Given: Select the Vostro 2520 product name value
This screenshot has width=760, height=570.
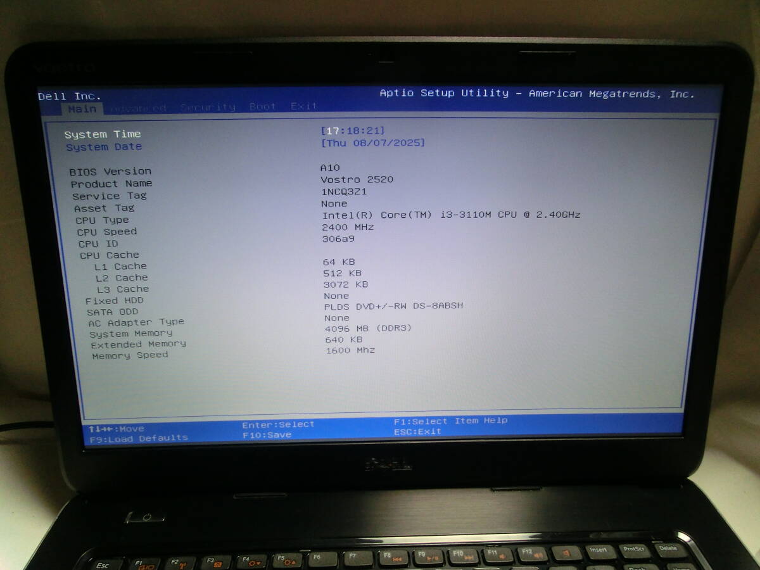Looking at the screenshot, I should click(x=357, y=179).
